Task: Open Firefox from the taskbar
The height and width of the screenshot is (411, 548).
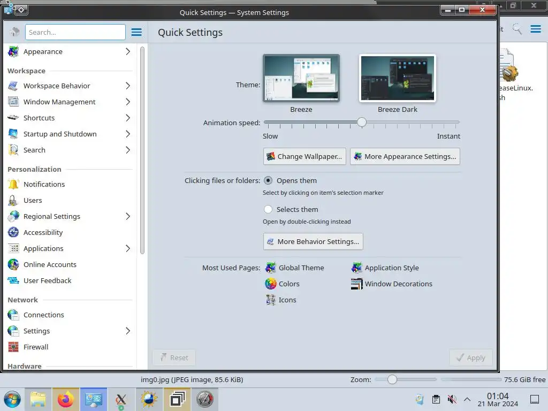Action: pyautogui.click(x=65, y=399)
